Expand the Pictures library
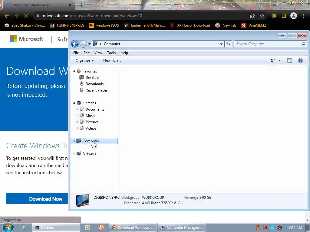Viewport: 310px width, 232px height. point(77,122)
